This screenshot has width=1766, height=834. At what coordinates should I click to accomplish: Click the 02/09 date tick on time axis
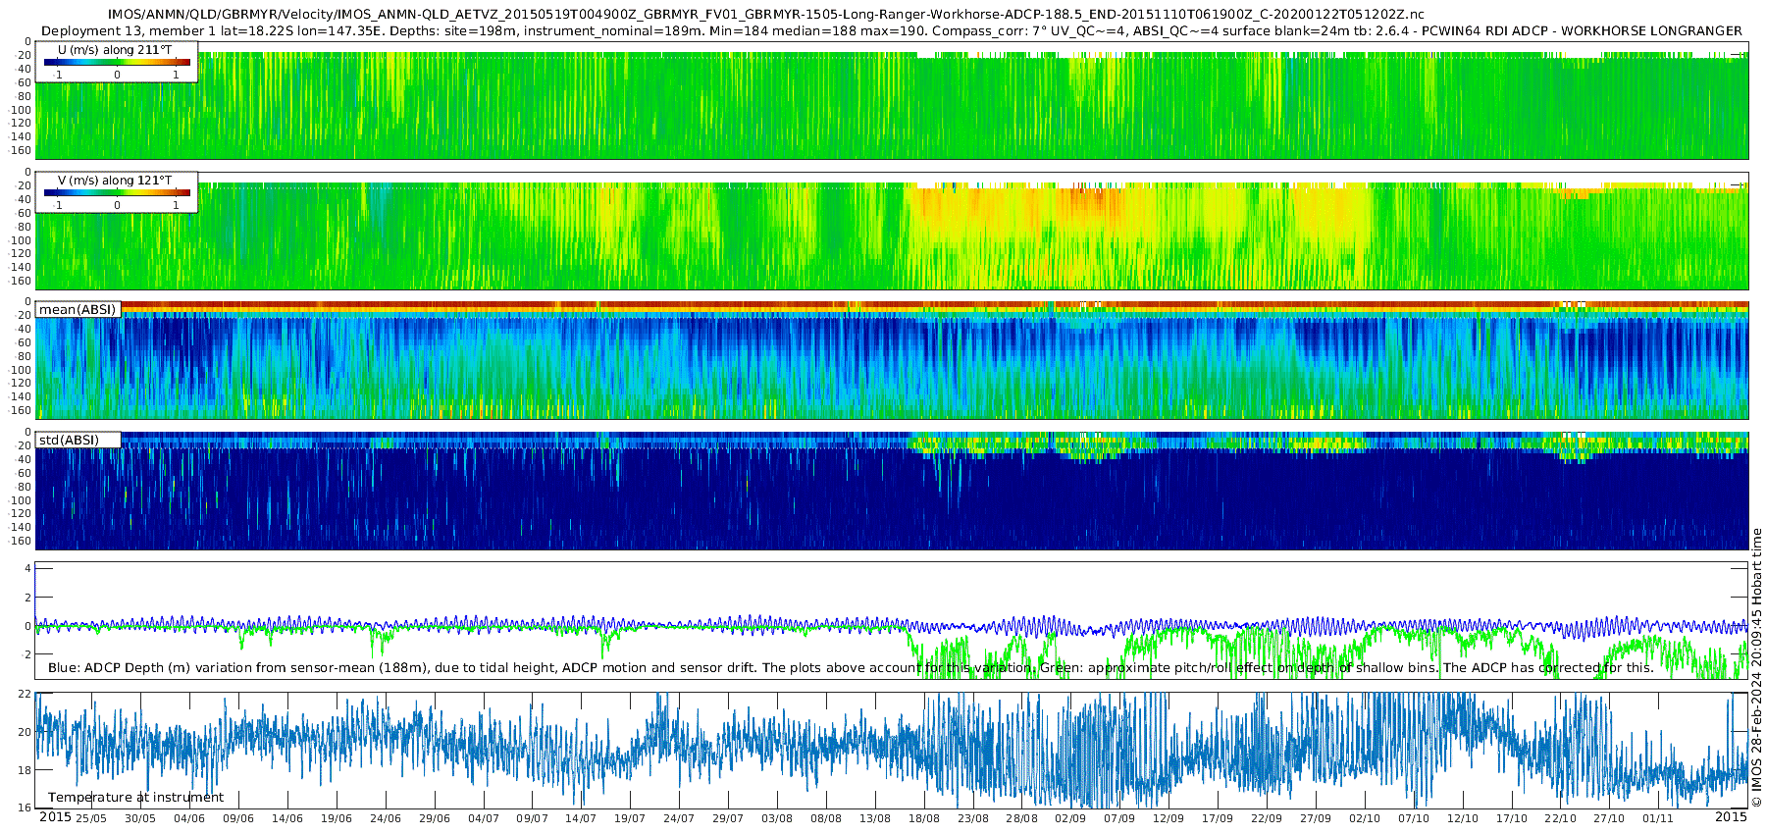tap(1069, 818)
